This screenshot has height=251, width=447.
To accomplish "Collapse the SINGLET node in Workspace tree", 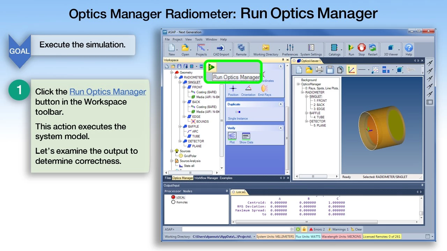I will [x=181, y=82].
